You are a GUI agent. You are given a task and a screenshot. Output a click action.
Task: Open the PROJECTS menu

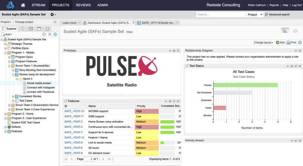pyautogui.click(x=61, y=5)
